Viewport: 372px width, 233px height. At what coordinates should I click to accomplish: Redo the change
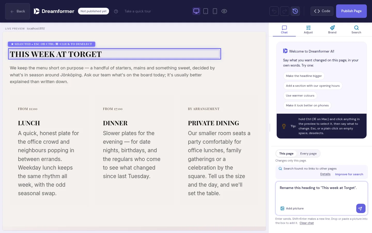tap(285, 11)
